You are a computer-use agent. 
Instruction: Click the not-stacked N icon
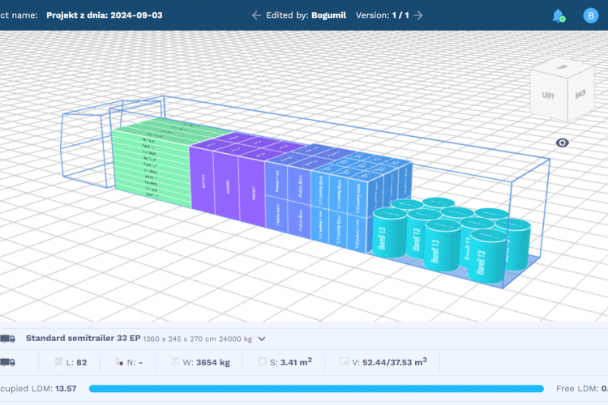[x=121, y=362]
